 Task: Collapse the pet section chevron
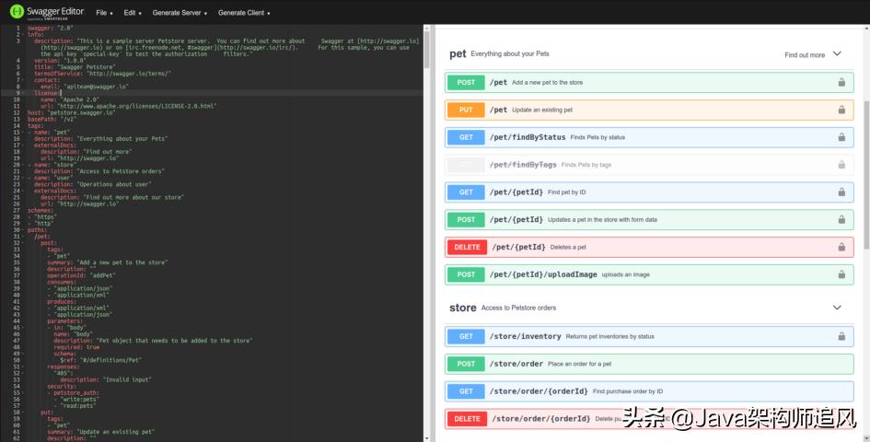(837, 54)
